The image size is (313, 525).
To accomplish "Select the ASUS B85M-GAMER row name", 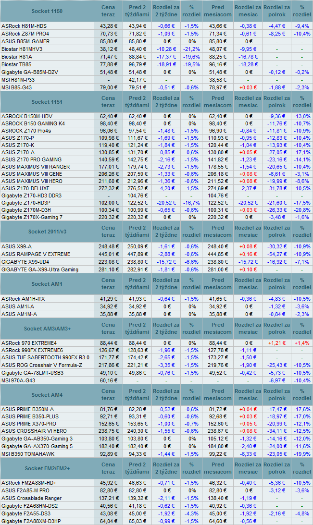I will [x=25, y=41].
